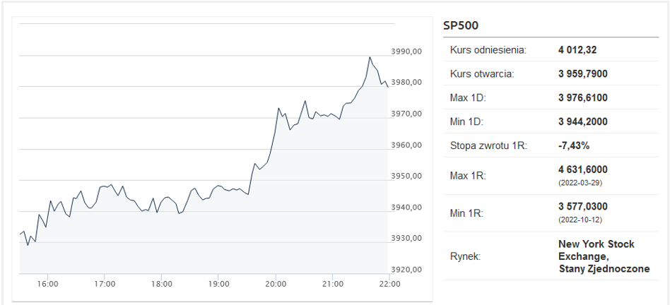This screenshot has height=305, width=670.
Task: Click the 20:00 time axis label
Action: [x=276, y=284]
